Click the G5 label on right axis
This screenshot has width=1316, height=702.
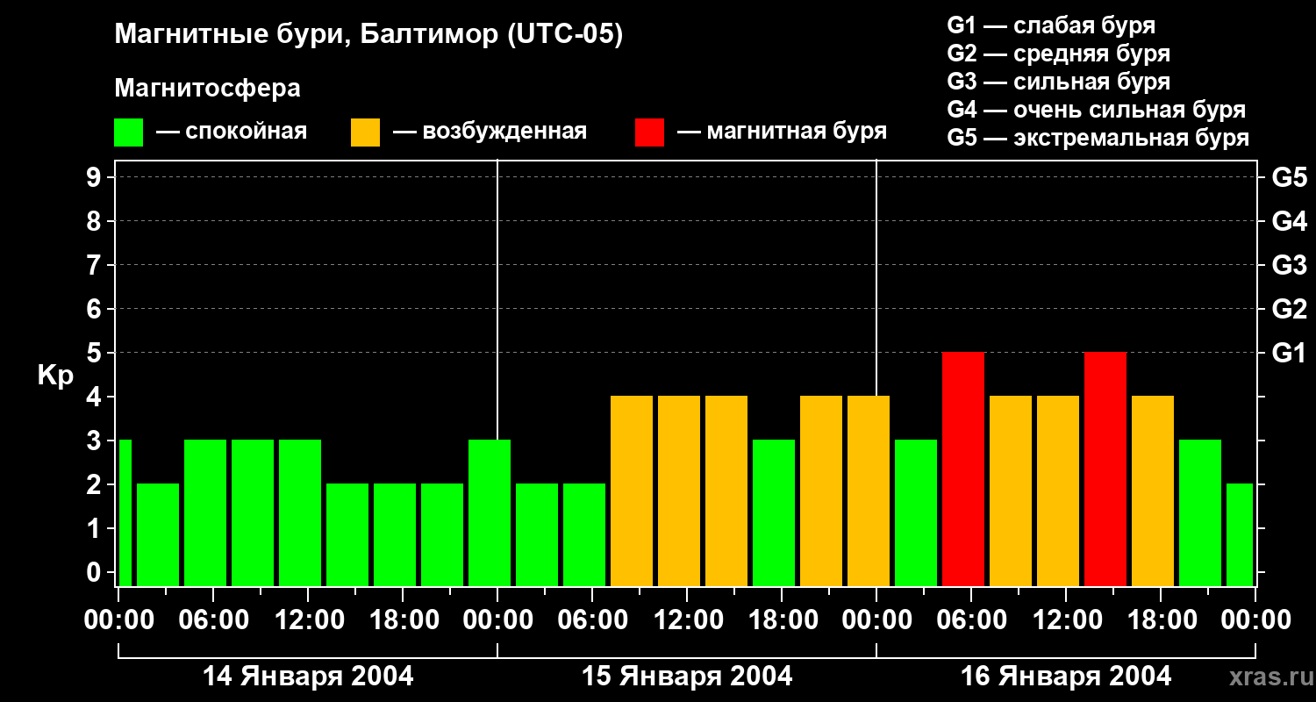1289,177
